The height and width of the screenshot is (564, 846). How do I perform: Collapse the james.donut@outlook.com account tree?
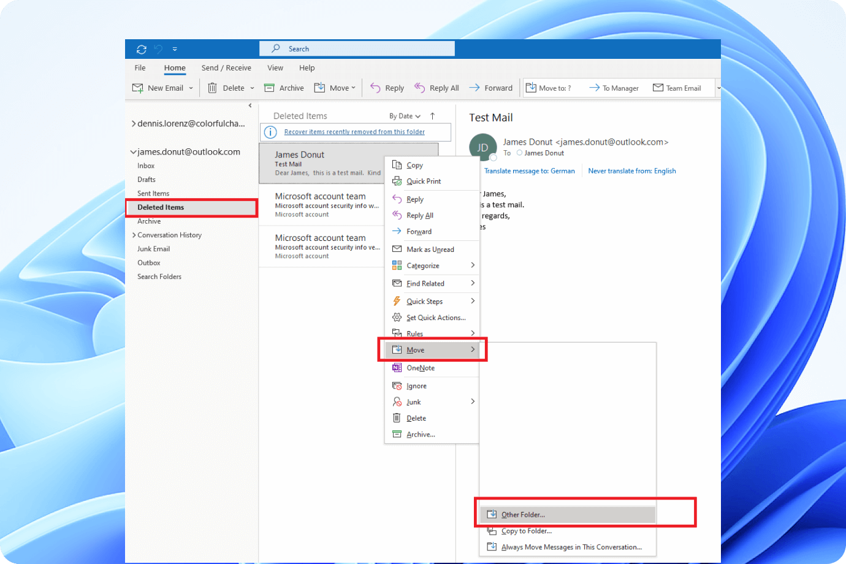133,152
